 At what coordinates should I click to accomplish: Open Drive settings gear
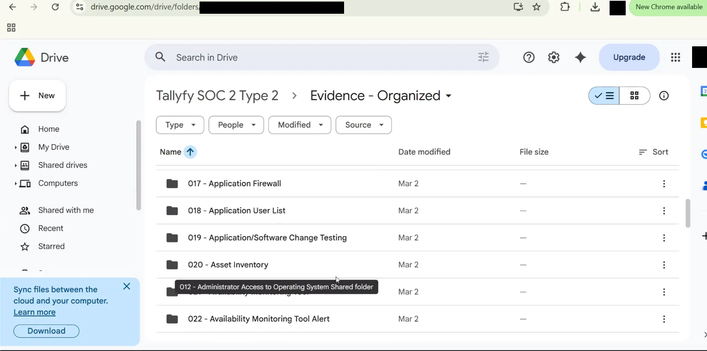554,57
